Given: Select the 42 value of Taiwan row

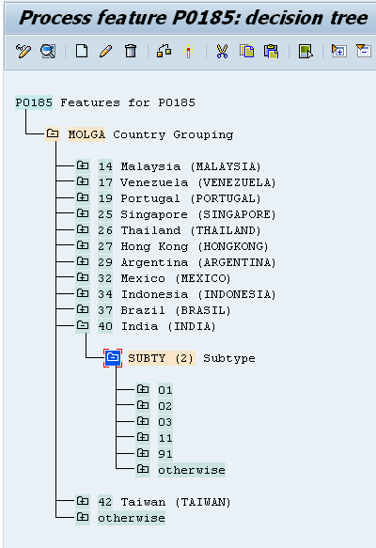Looking at the screenshot, I should point(105,502).
